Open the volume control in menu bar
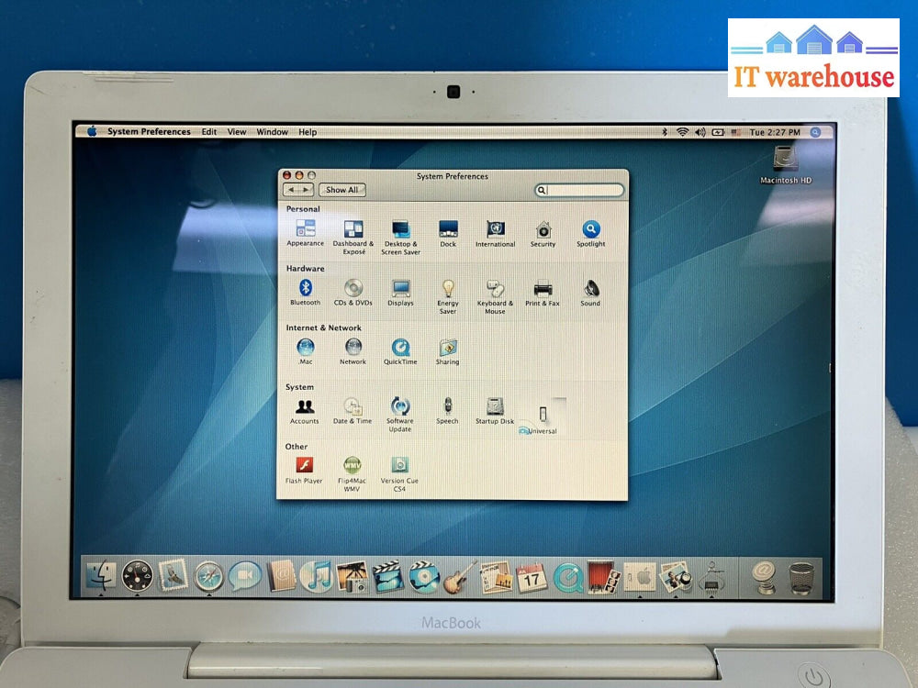 pyautogui.click(x=700, y=132)
